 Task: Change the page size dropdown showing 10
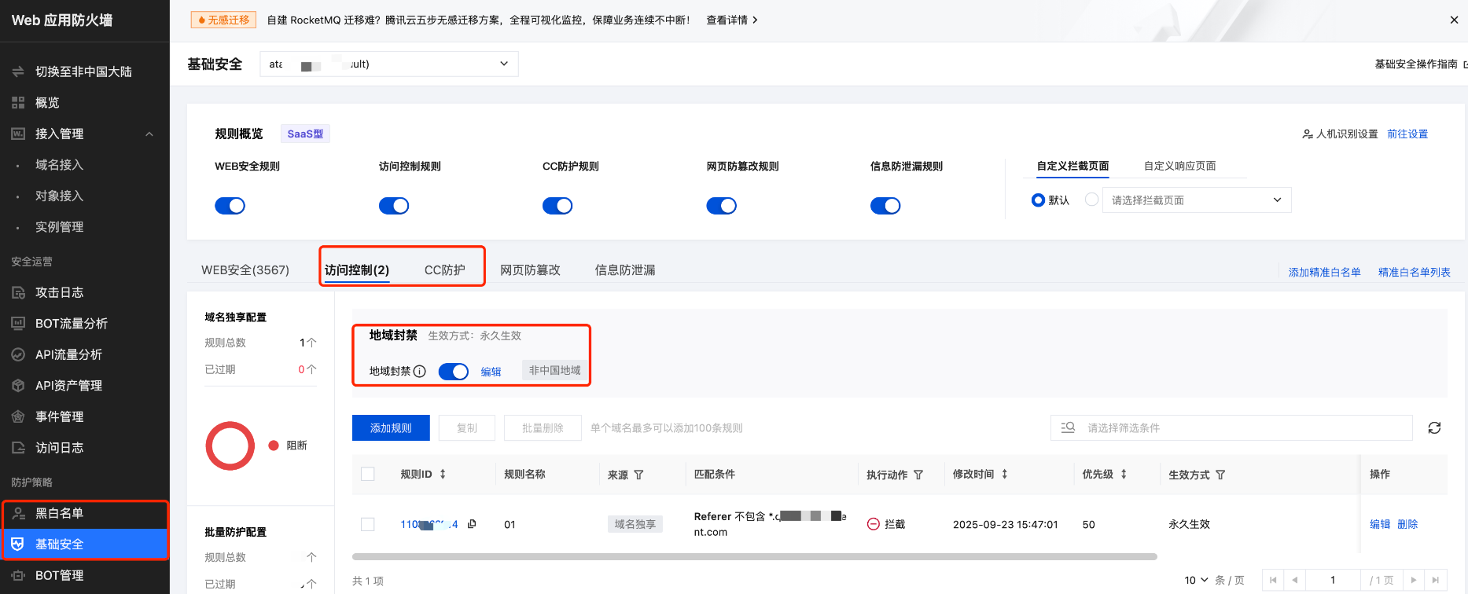click(1196, 580)
